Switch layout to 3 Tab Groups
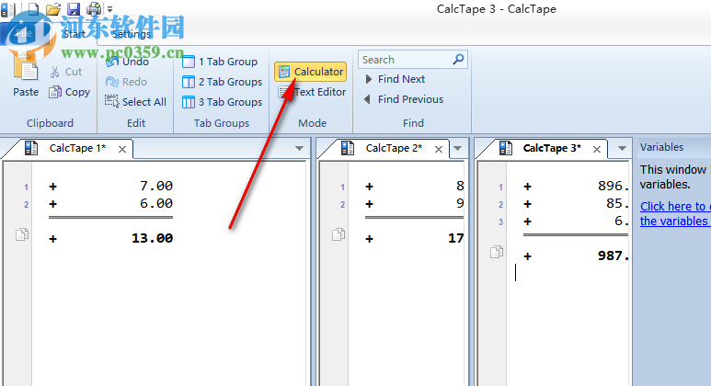This screenshot has height=386, width=711. pos(222,102)
